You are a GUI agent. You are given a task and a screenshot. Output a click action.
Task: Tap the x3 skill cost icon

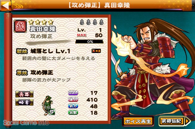point(96,51)
